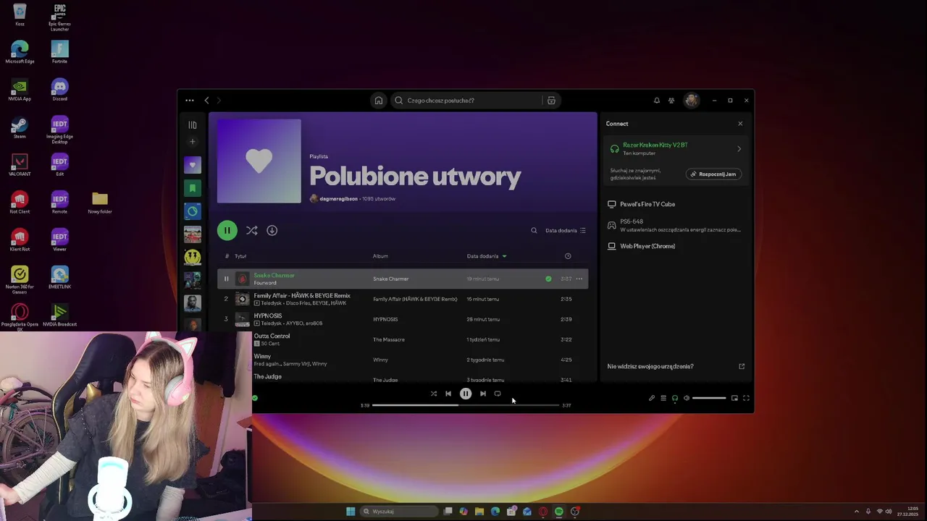Sort by 'Tytuł' column header

coord(240,256)
